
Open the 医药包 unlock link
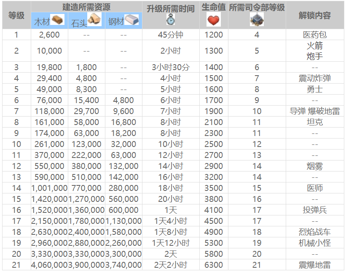314,35
